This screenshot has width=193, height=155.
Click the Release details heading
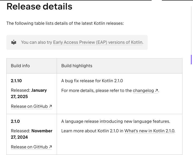(x=39, y=6)
